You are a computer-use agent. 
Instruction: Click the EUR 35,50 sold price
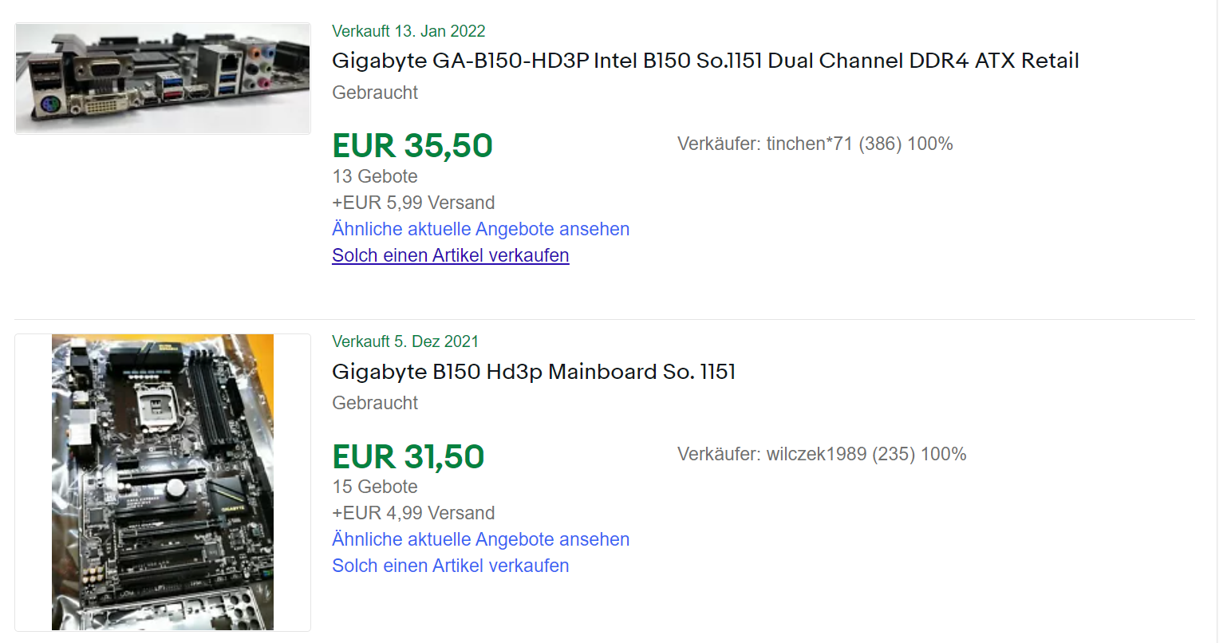[412, 146]
